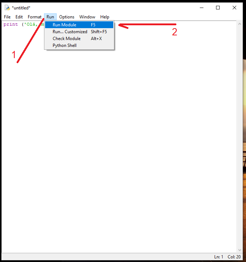This screenshot has width=246, height=262.
Task: Open the File menu
Action: coord(7,17)
